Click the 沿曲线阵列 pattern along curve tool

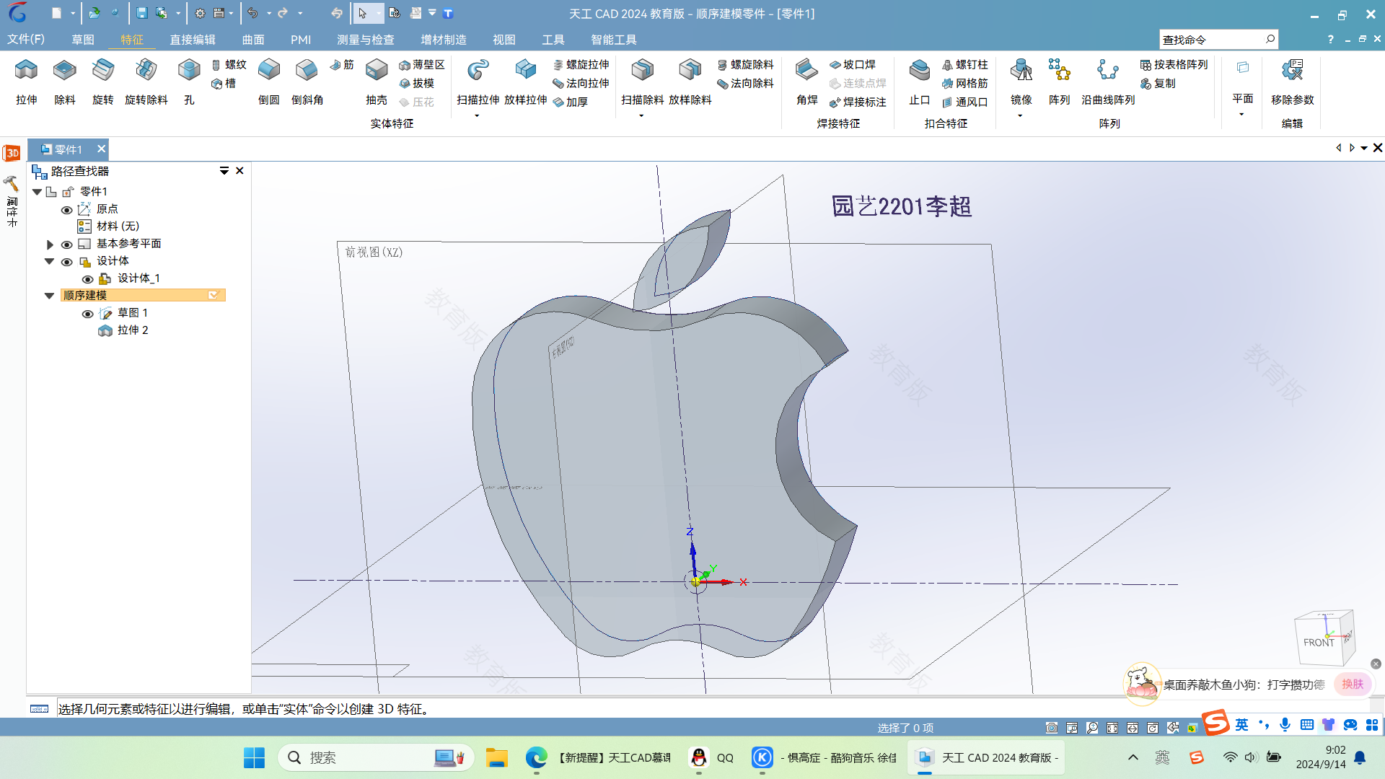coord(1109,82)
